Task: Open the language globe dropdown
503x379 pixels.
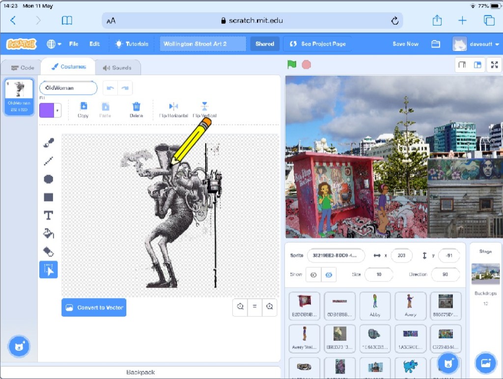Action: pos(54,44)
